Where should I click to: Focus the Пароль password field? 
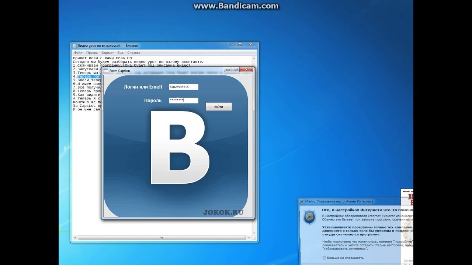click(x=184, y=100)
